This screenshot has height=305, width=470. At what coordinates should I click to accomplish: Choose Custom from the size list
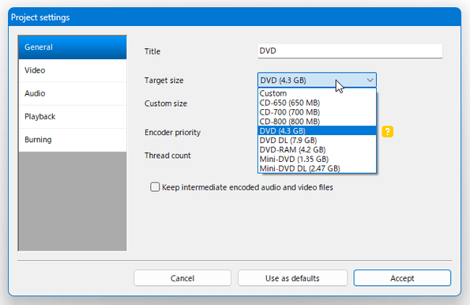tap(317, 93)
